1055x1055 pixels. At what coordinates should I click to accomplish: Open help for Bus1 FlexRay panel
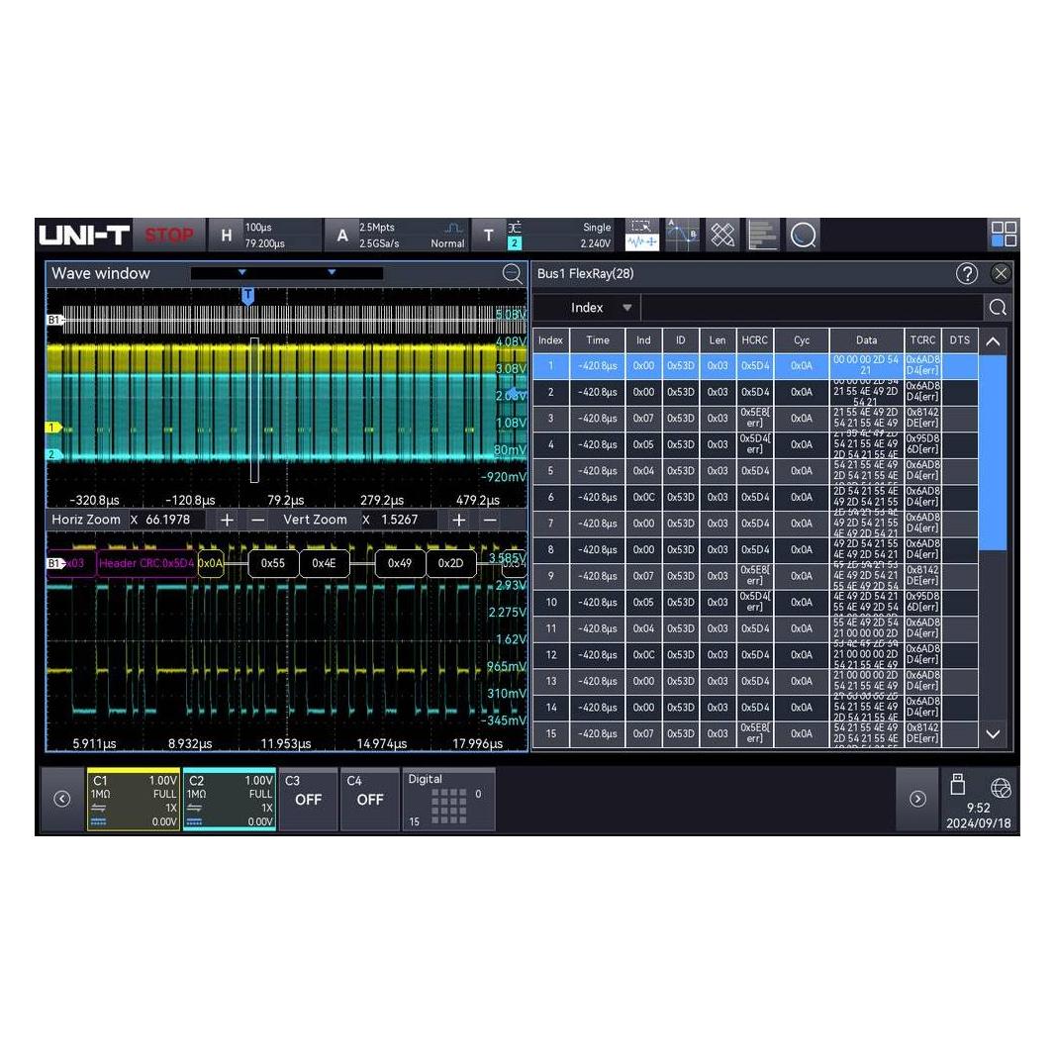[x=967, y=273]
